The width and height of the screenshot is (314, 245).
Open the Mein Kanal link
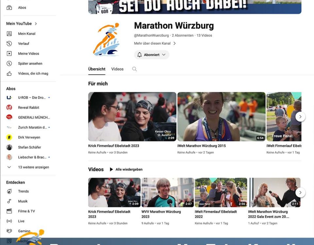(27, 34)
